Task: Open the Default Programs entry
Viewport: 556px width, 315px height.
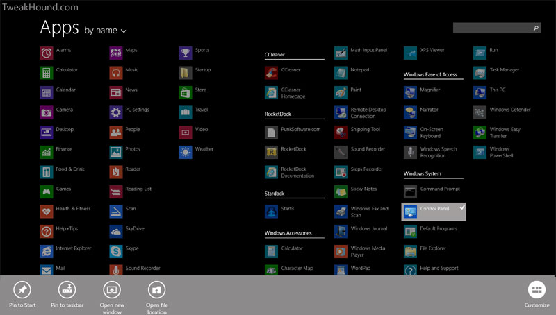Action: [430, 232]
